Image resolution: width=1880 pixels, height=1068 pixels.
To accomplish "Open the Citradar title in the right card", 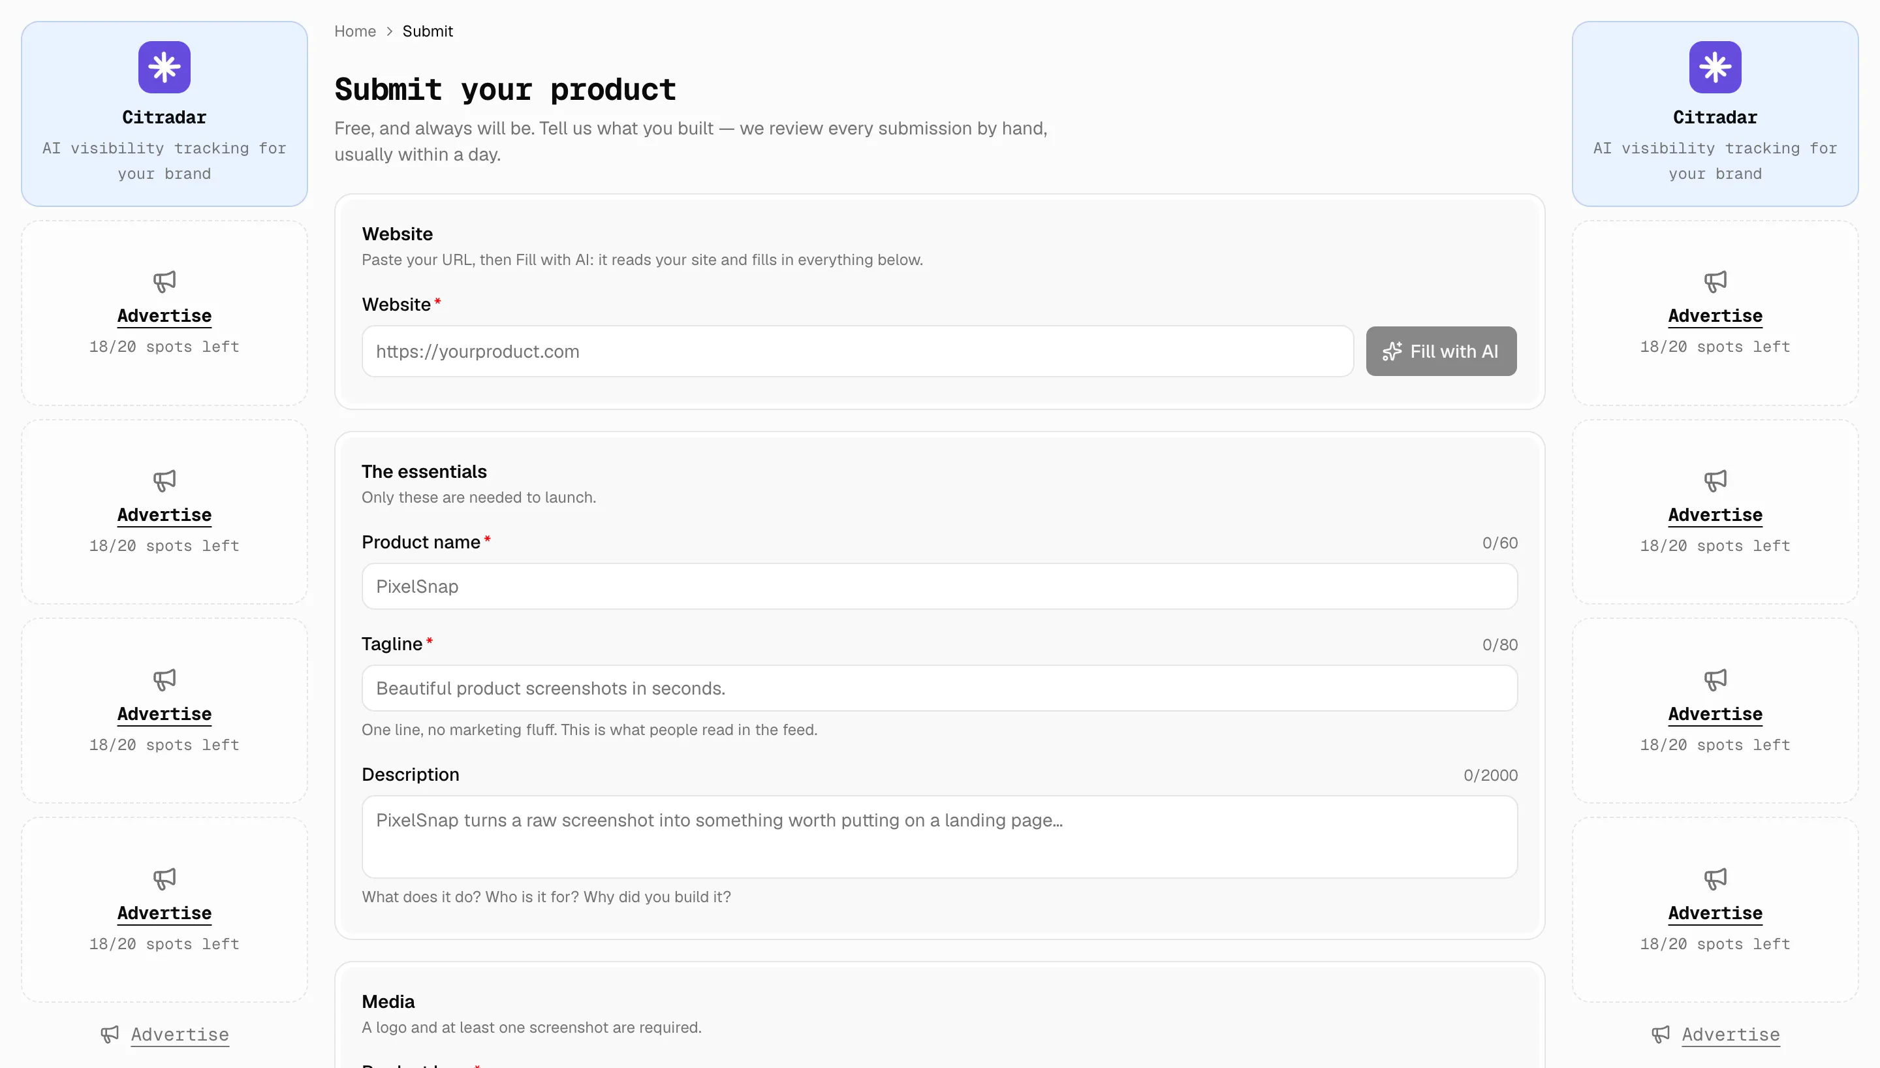I will pos(1715,118).
